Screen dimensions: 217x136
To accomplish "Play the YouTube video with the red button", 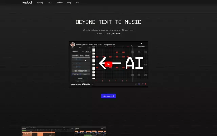I will [108, 64].
